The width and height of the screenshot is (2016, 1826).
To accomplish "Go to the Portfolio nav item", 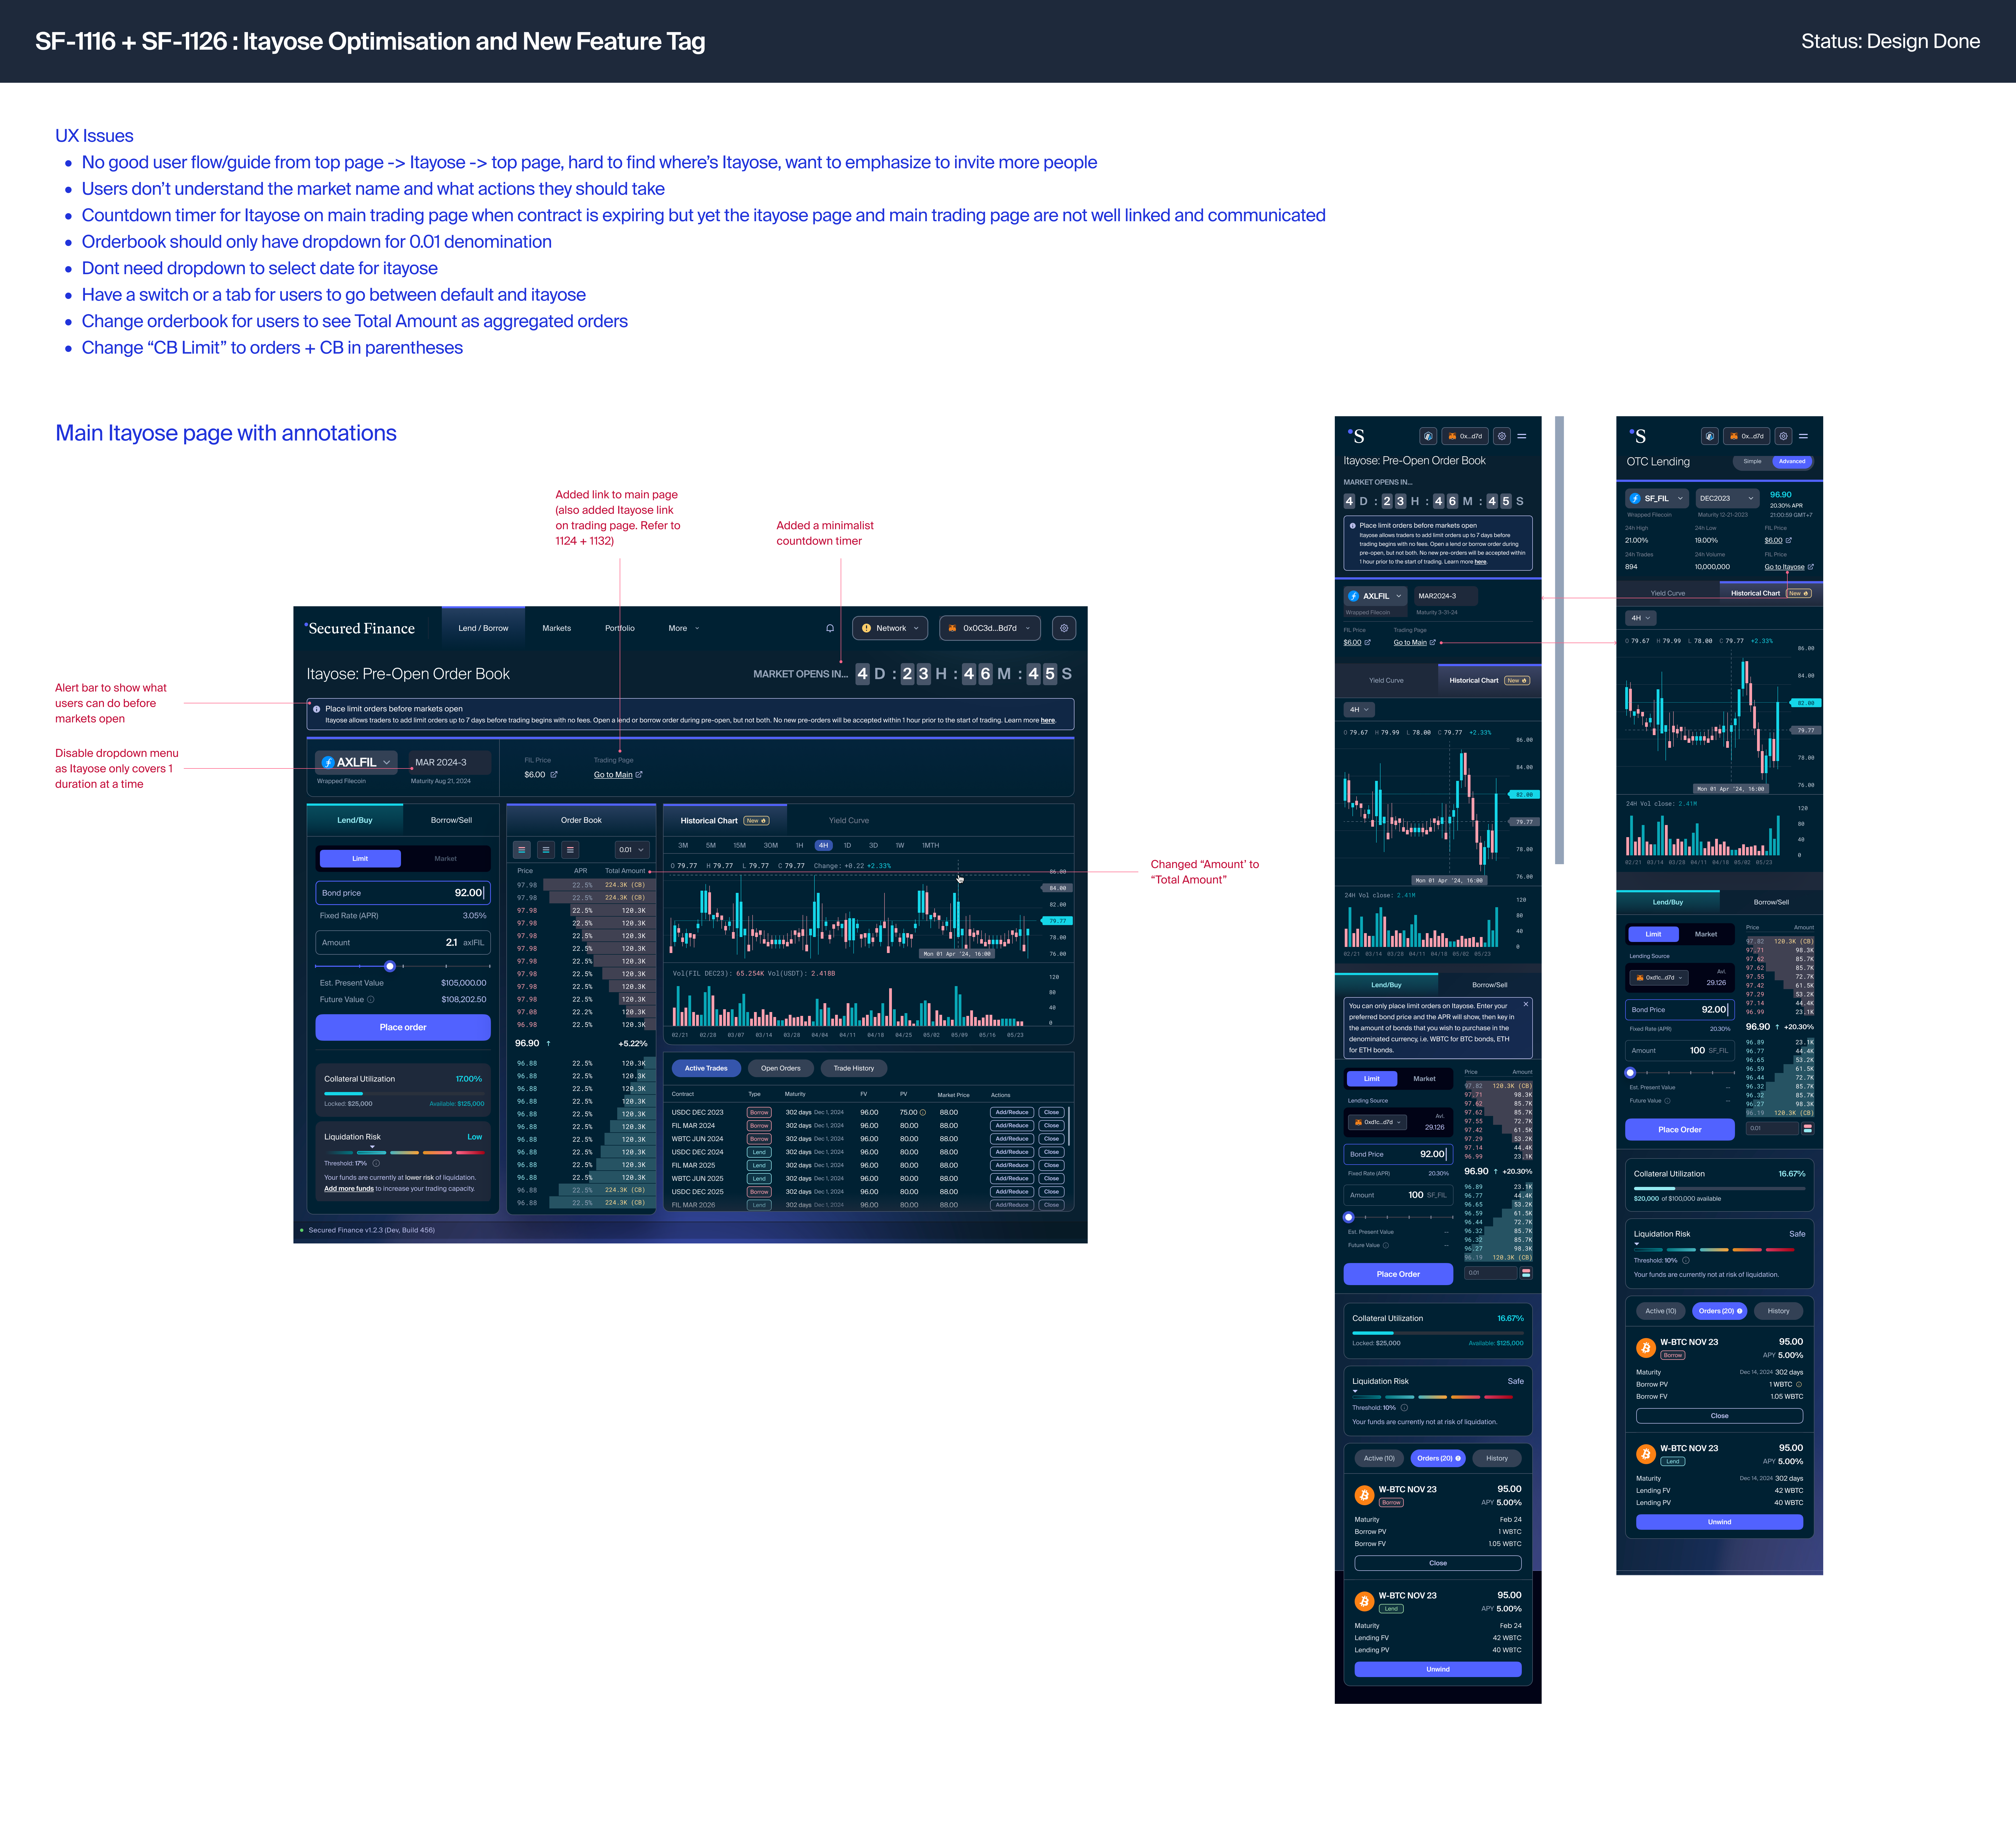I will coord(620,628).
